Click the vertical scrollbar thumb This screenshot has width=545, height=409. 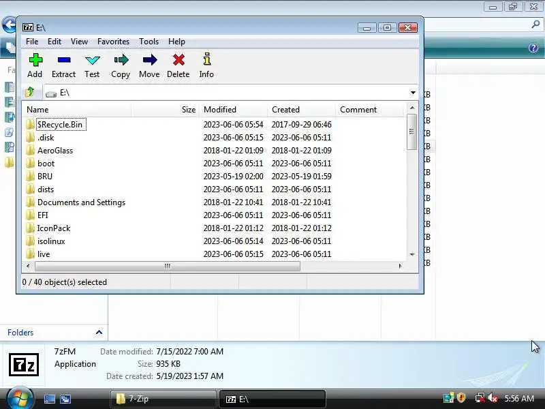pos(412,132)
